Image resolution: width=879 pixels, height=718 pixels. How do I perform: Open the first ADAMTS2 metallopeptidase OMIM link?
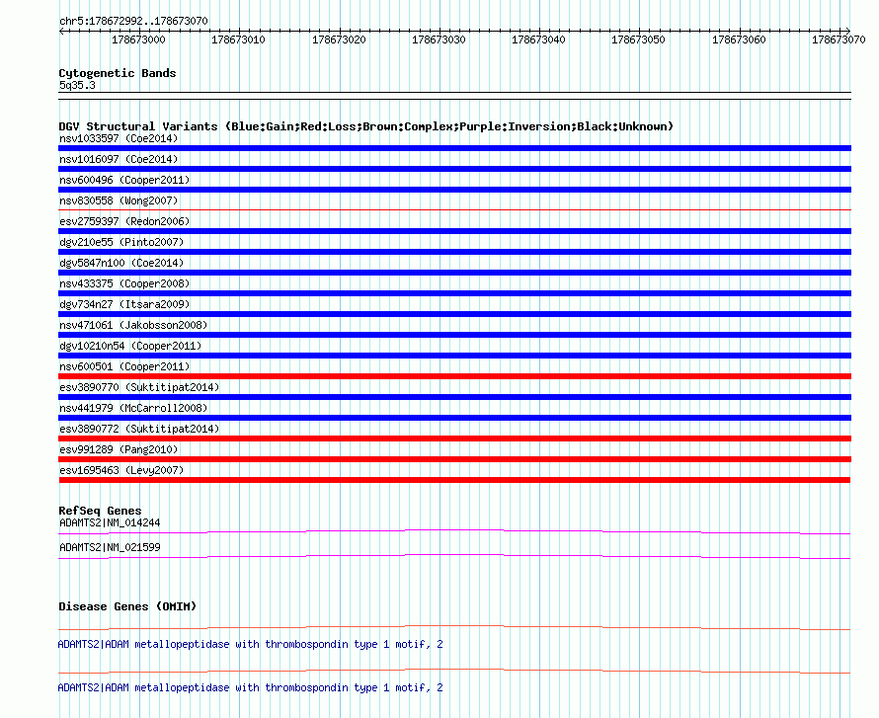[250, 645]
